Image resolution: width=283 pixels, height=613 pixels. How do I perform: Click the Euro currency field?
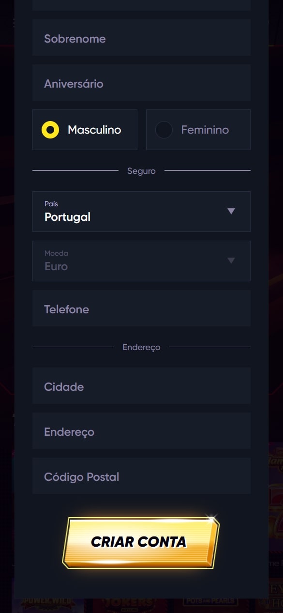click(x=141, y=261)
